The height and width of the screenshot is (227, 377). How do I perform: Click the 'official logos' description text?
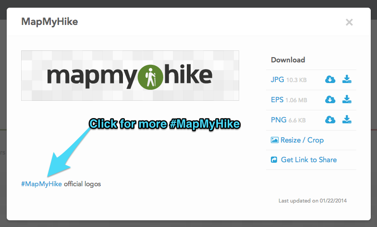(82, 184)
